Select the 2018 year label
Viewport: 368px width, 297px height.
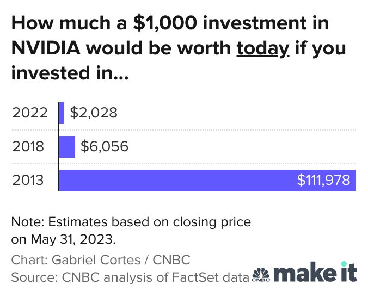(x=30, y=147)
